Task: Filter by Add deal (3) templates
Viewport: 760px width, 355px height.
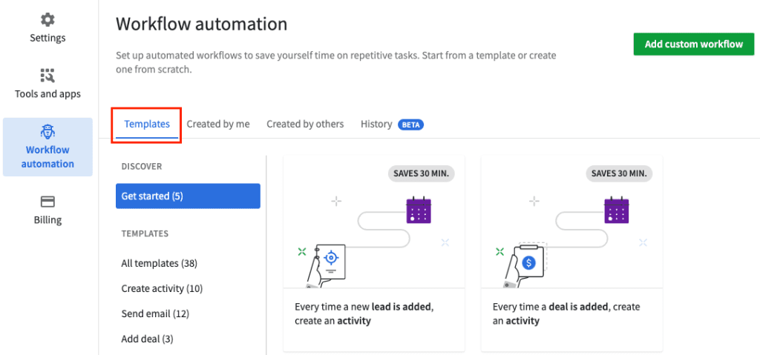Action: (148, 339)
